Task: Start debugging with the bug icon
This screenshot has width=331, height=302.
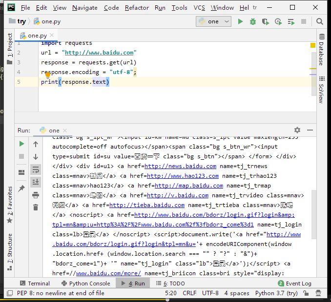Action: pyautogui.click(x=253, y=21)
